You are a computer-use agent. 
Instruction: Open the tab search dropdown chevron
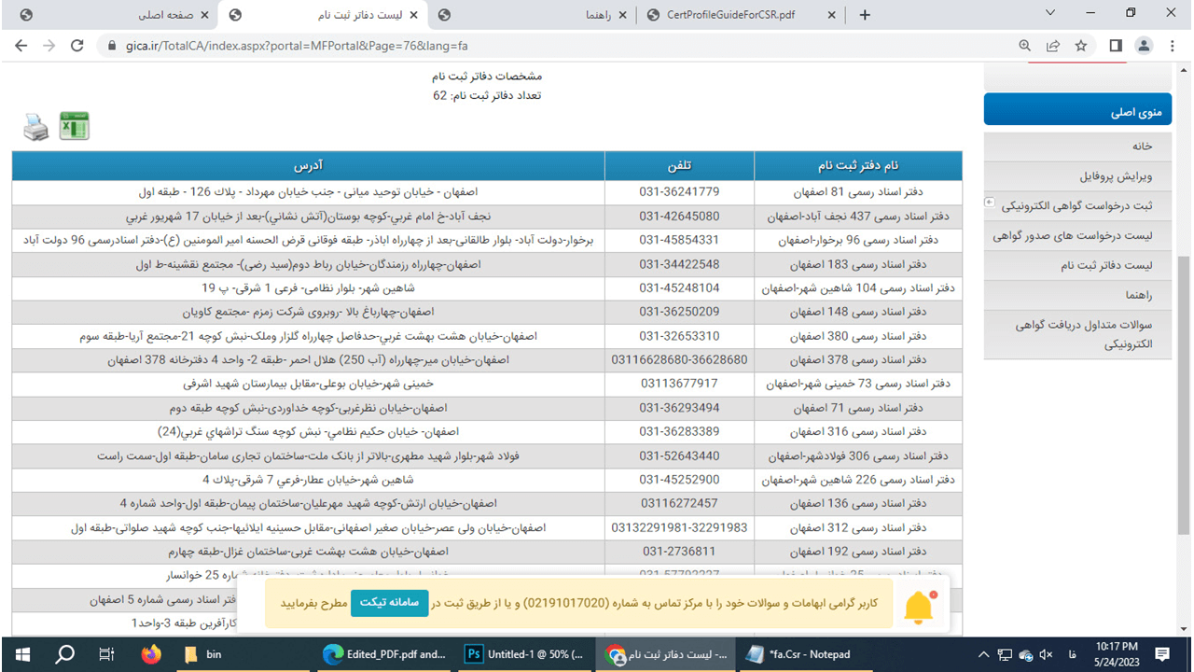click(x=1051, y=14)
